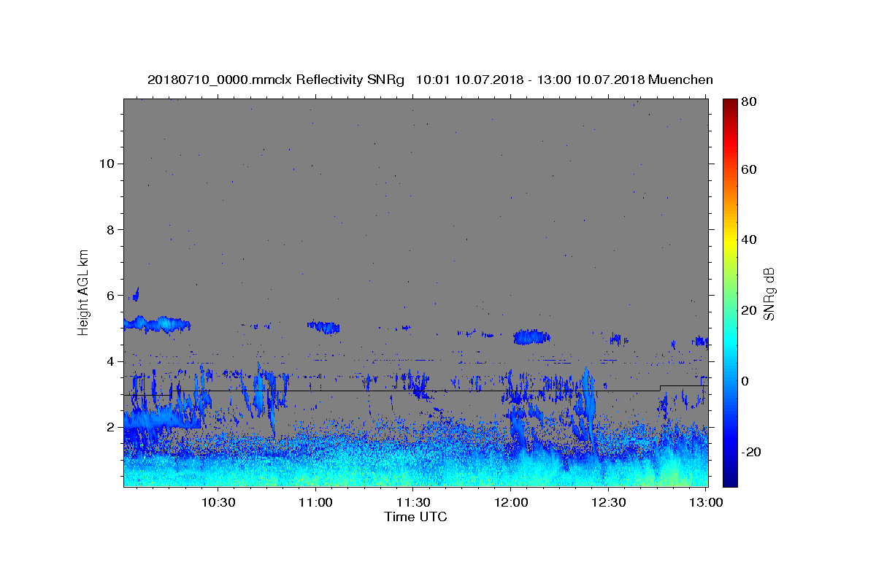Screen dimensions: 876x584
Task: Click the colorbar value 80
Action: pos(750,101)
